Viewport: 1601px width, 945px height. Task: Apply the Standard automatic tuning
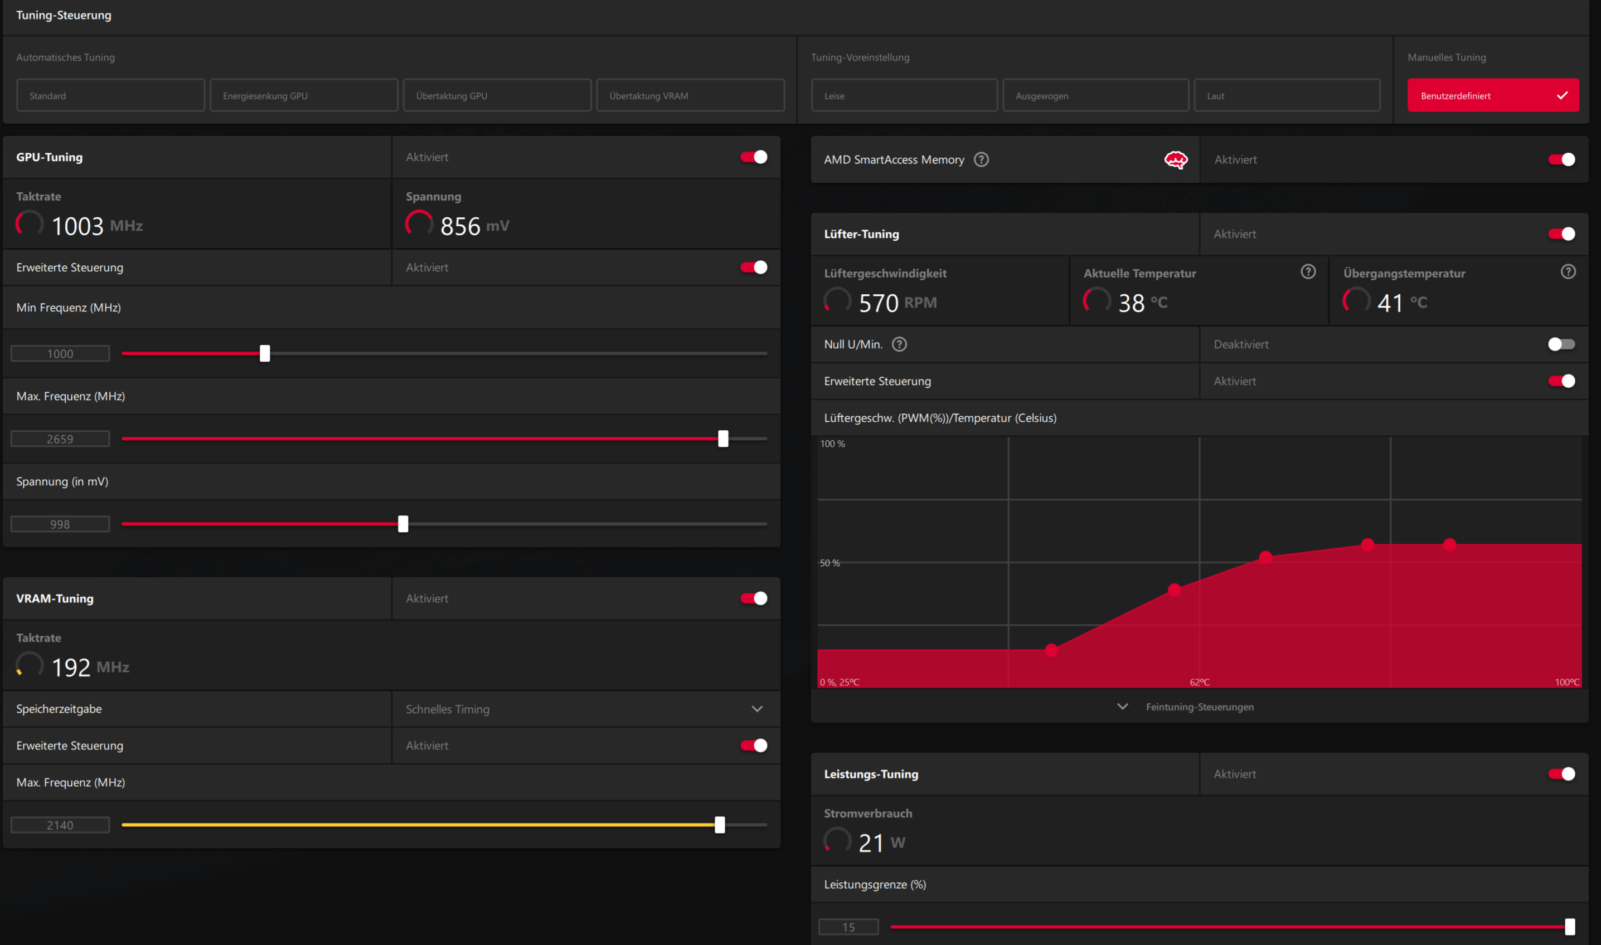click(x=110, y=95)
